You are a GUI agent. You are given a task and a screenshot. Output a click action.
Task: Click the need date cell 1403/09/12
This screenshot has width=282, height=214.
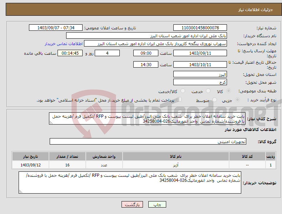[x=31, y=165]
